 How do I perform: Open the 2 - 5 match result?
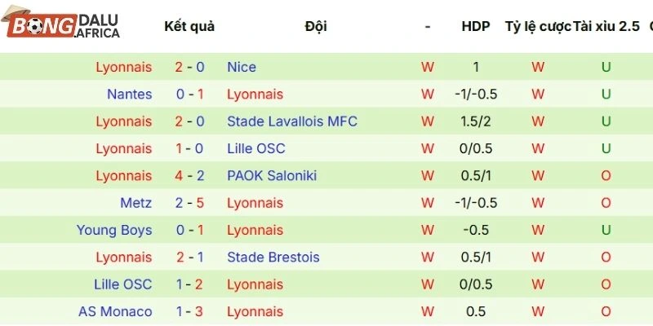tap(189, 203)
